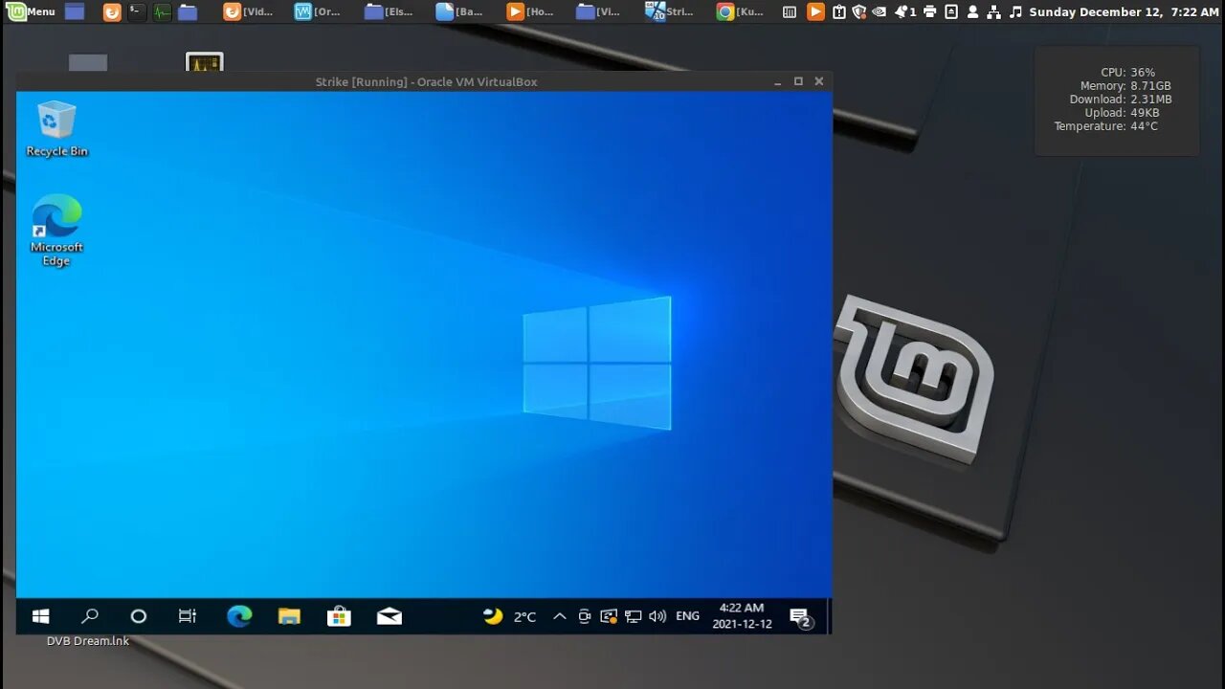Switch to the 'Stri...' VirtualBox VM window

(671, 12)
